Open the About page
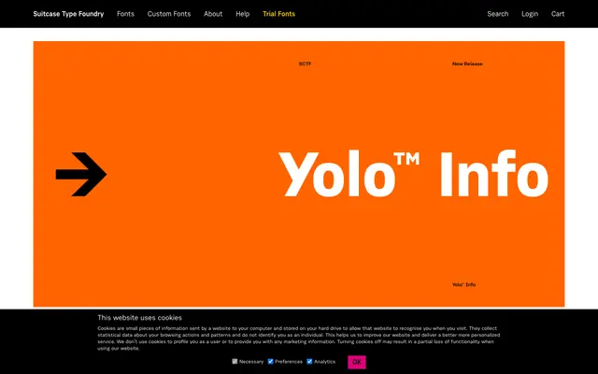Viewport: 598px width, 374px height. 213,14
